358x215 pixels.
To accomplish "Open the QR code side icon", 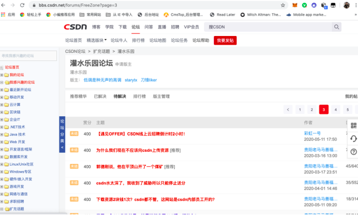I will pyautogui.click(x=353, y=126).
